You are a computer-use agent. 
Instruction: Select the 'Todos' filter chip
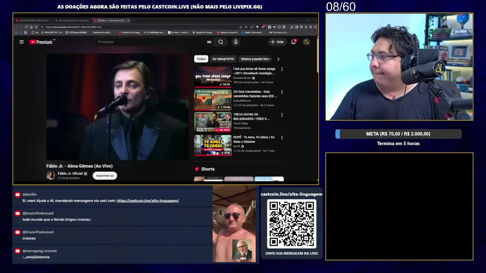[201, 59]
